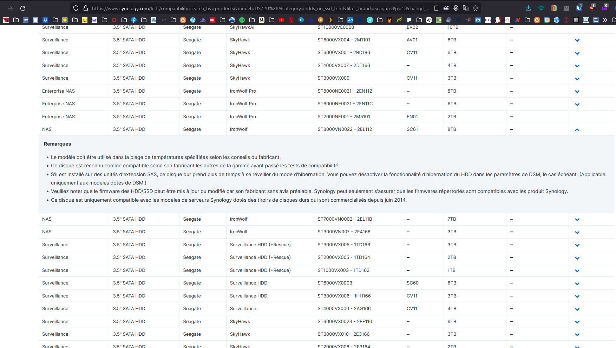Image resolution: width=616 pixels, height=348 pixels.
Task: Open the WordPress bookmark
Action: (x=193, y=20)
